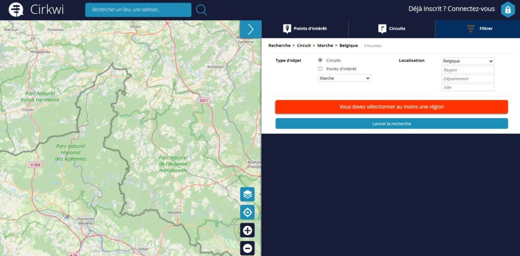This screenshot has height=256, width=520.
Task: Click Dinant on the map
Action: pos(136,26)
